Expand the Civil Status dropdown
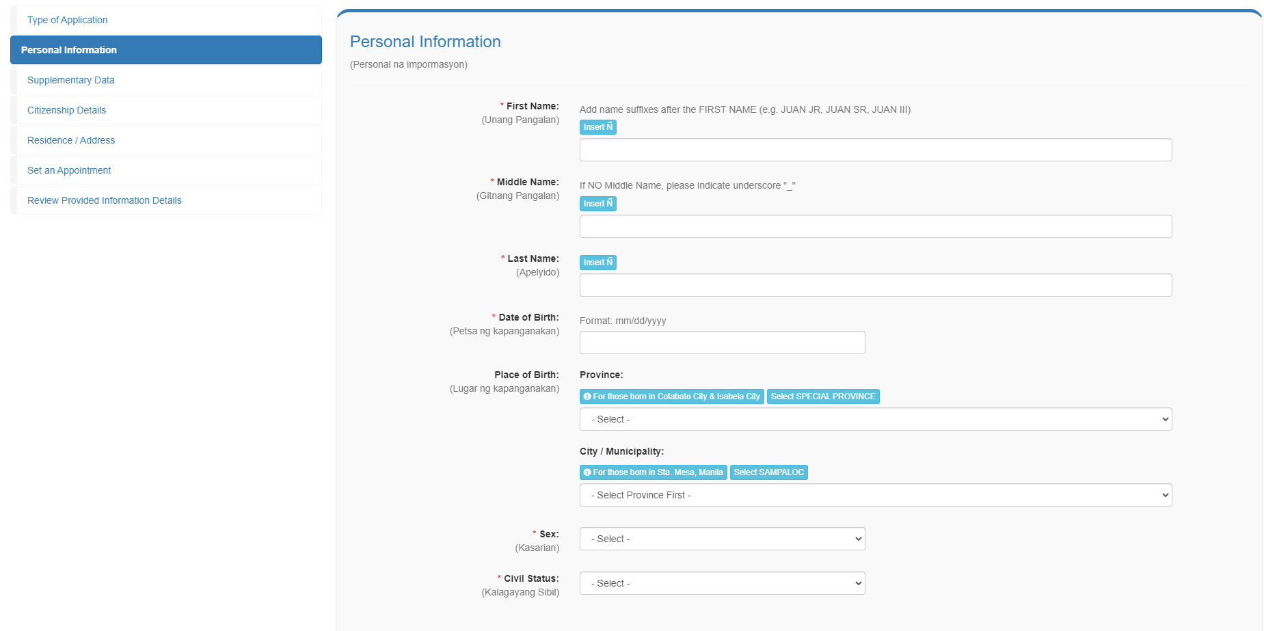 [722, 583]
